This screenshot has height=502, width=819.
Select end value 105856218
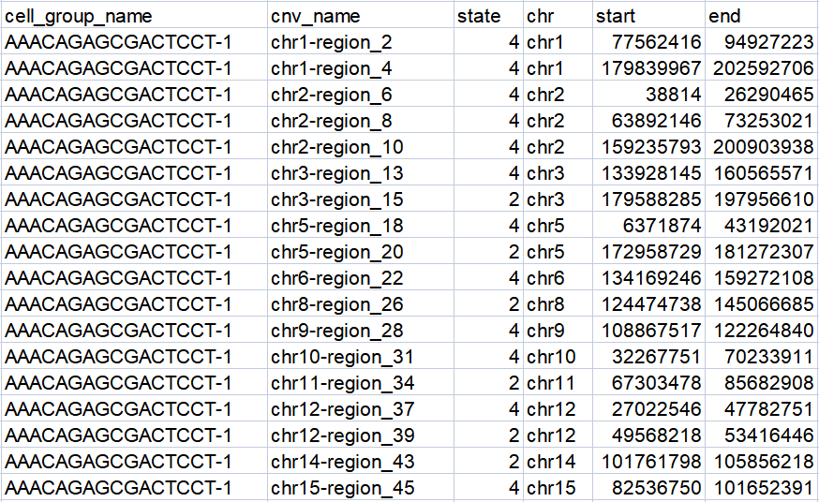(762, 461)
